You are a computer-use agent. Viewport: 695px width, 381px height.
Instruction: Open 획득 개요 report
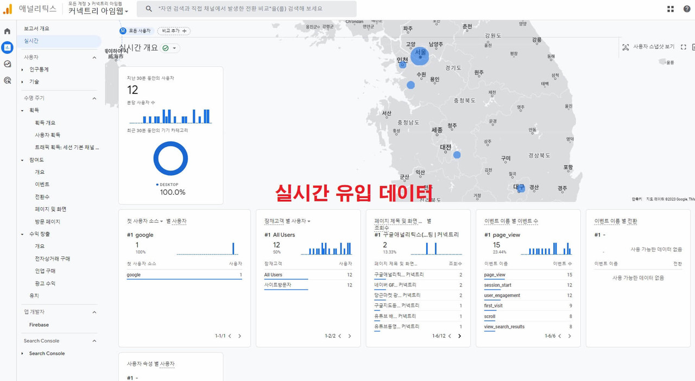coord(45,123)
